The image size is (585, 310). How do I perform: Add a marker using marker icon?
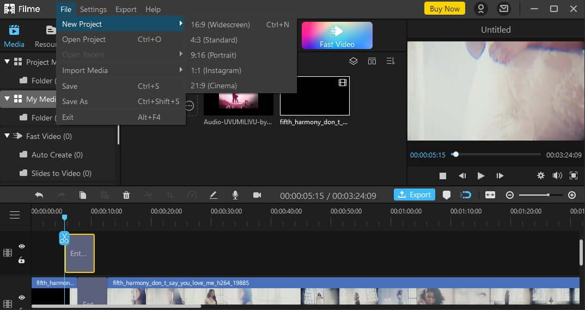[x=446, y=194]
